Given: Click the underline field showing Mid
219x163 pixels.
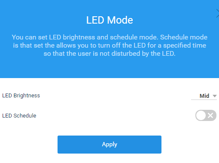Looking at the screenshot, I should (x=204, y=96).
